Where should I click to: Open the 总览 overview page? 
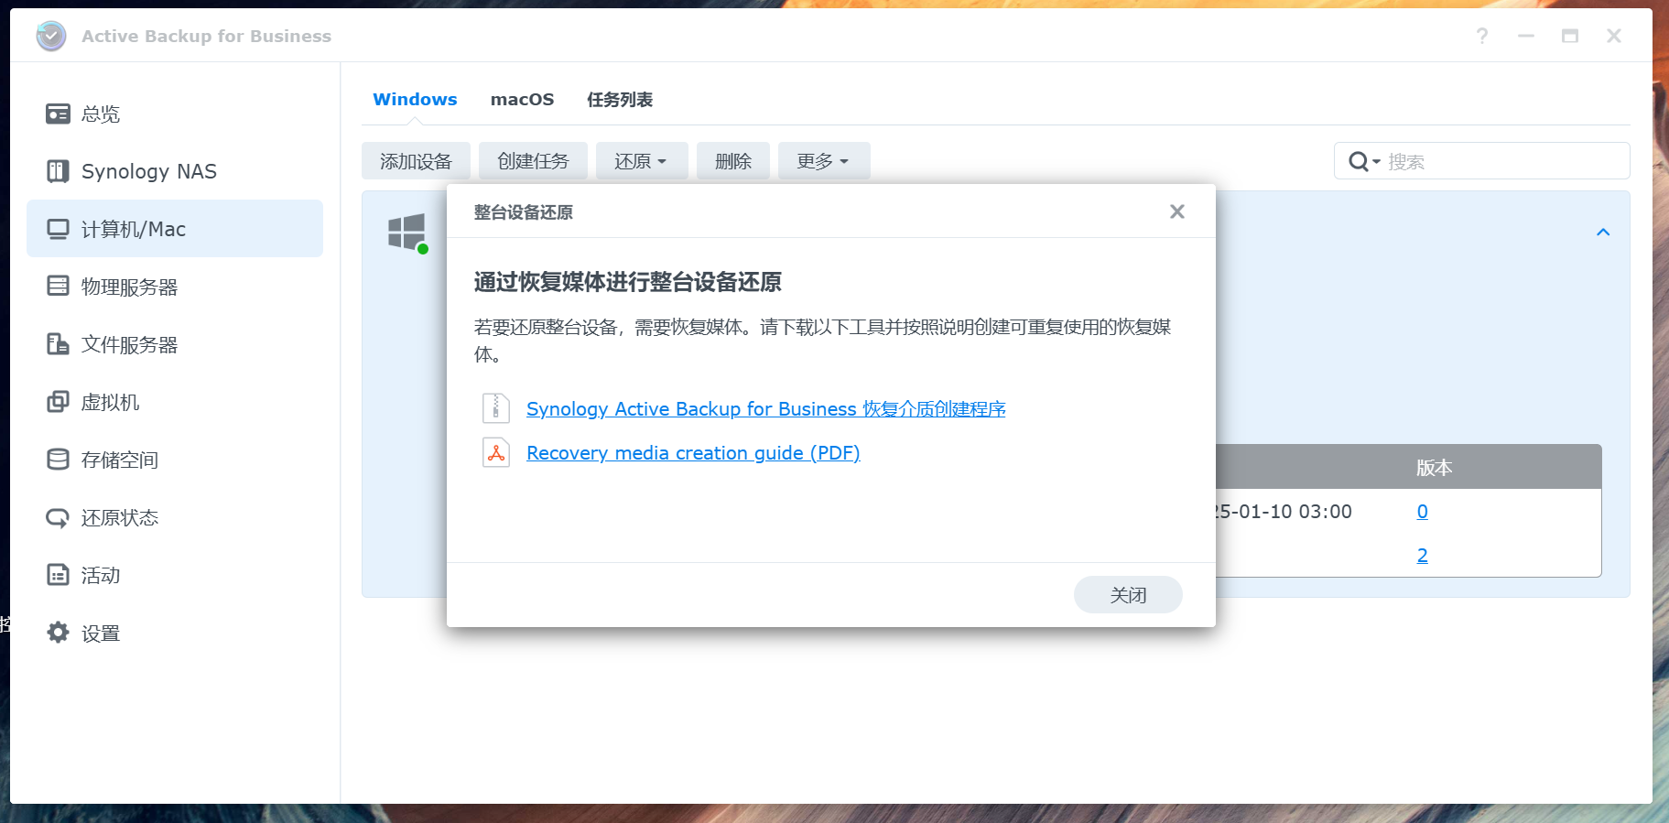click(174, 114)
